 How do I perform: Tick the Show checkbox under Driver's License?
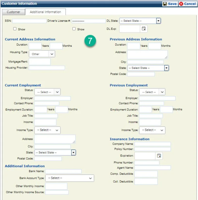74,29
